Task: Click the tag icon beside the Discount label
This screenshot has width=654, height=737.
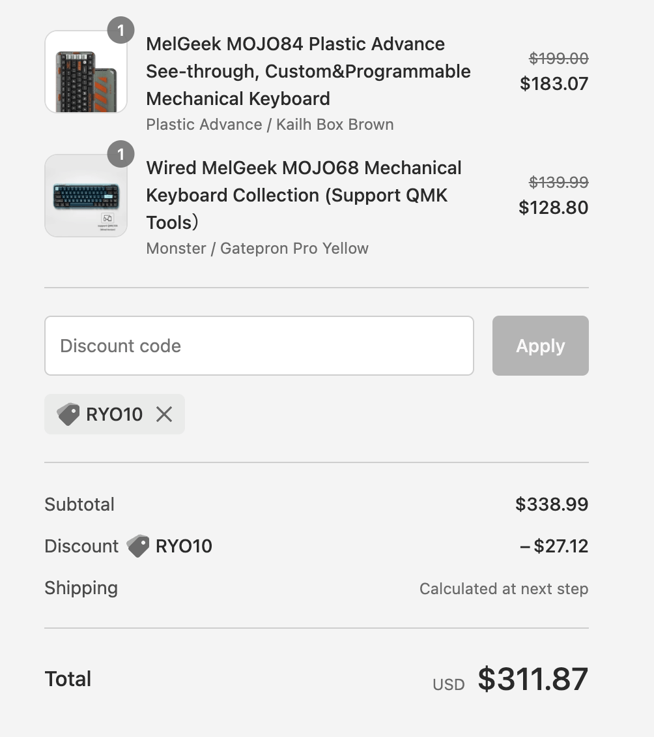Action: tap(137, 546)
